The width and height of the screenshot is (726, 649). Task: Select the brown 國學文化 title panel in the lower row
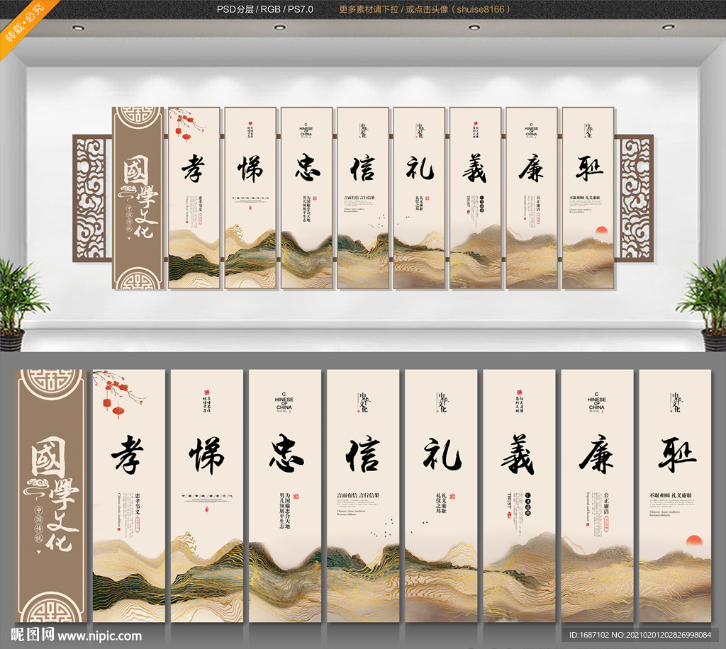[x=51, y=496]
